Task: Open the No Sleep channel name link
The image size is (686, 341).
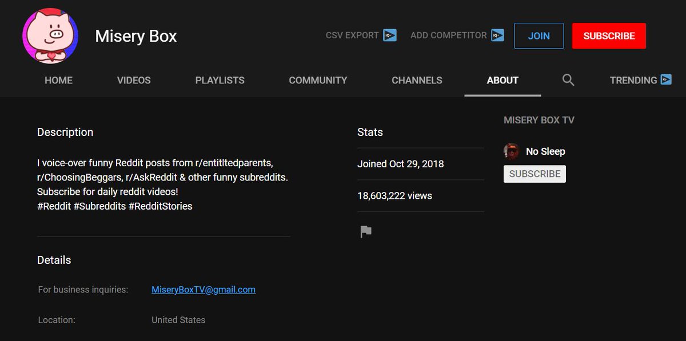Action: pyautogui.click(x=545, y=151)
